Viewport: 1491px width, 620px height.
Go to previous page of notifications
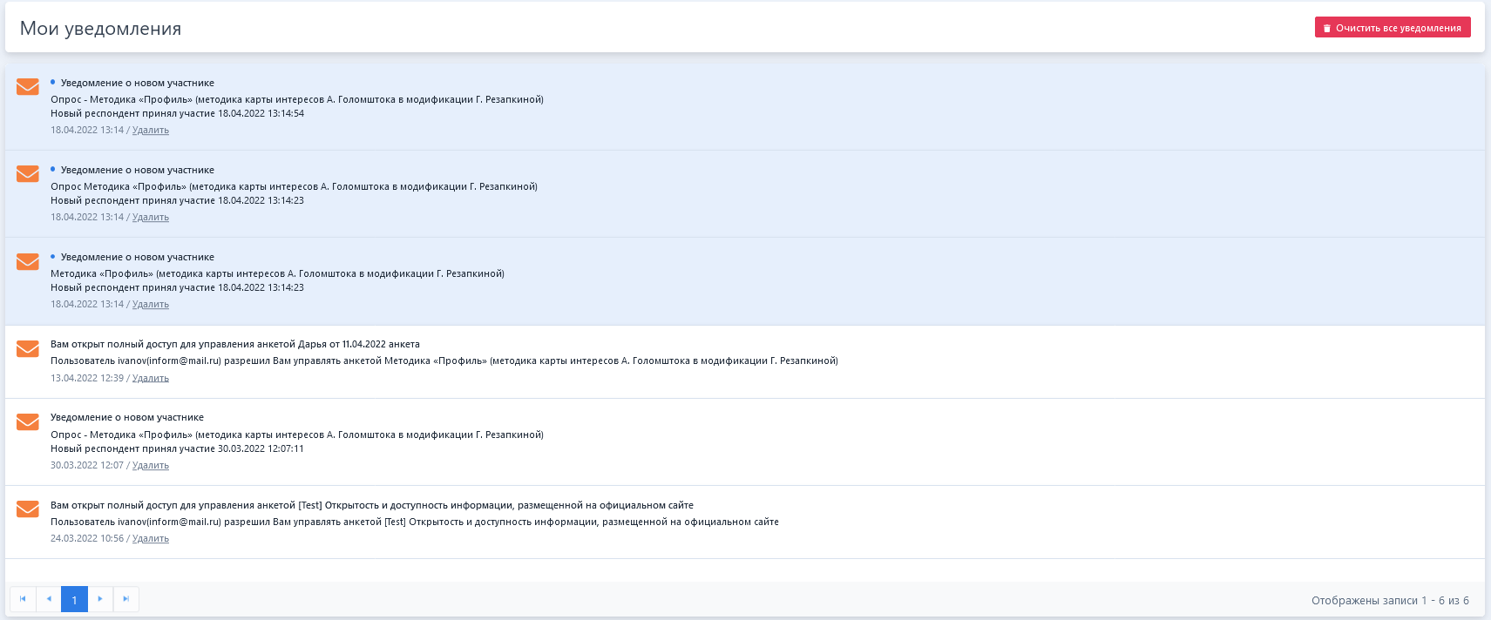click(x=49, y=599)
